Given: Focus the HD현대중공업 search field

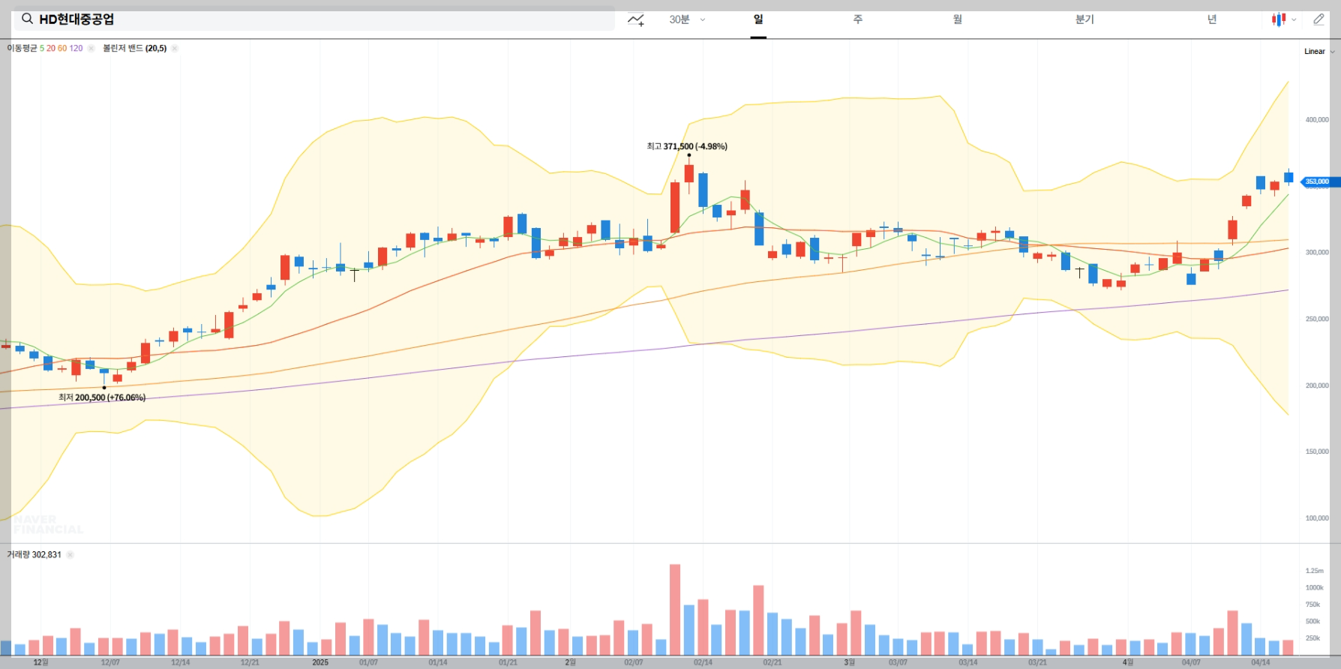Looking at the screenshot, I should pos(315,19).
